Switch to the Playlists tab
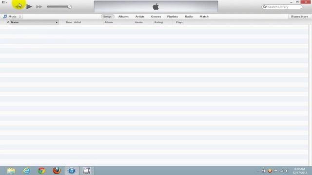Image resolution: width=312 pixels, height=175 pixels. coord(173,17)
